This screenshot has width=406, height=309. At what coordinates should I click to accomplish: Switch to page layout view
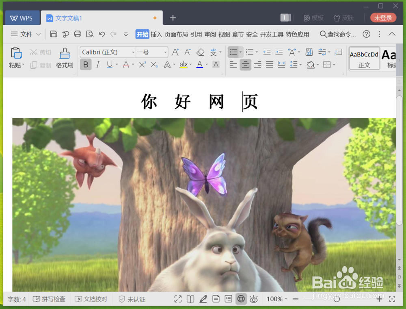(x=216, y=299)
